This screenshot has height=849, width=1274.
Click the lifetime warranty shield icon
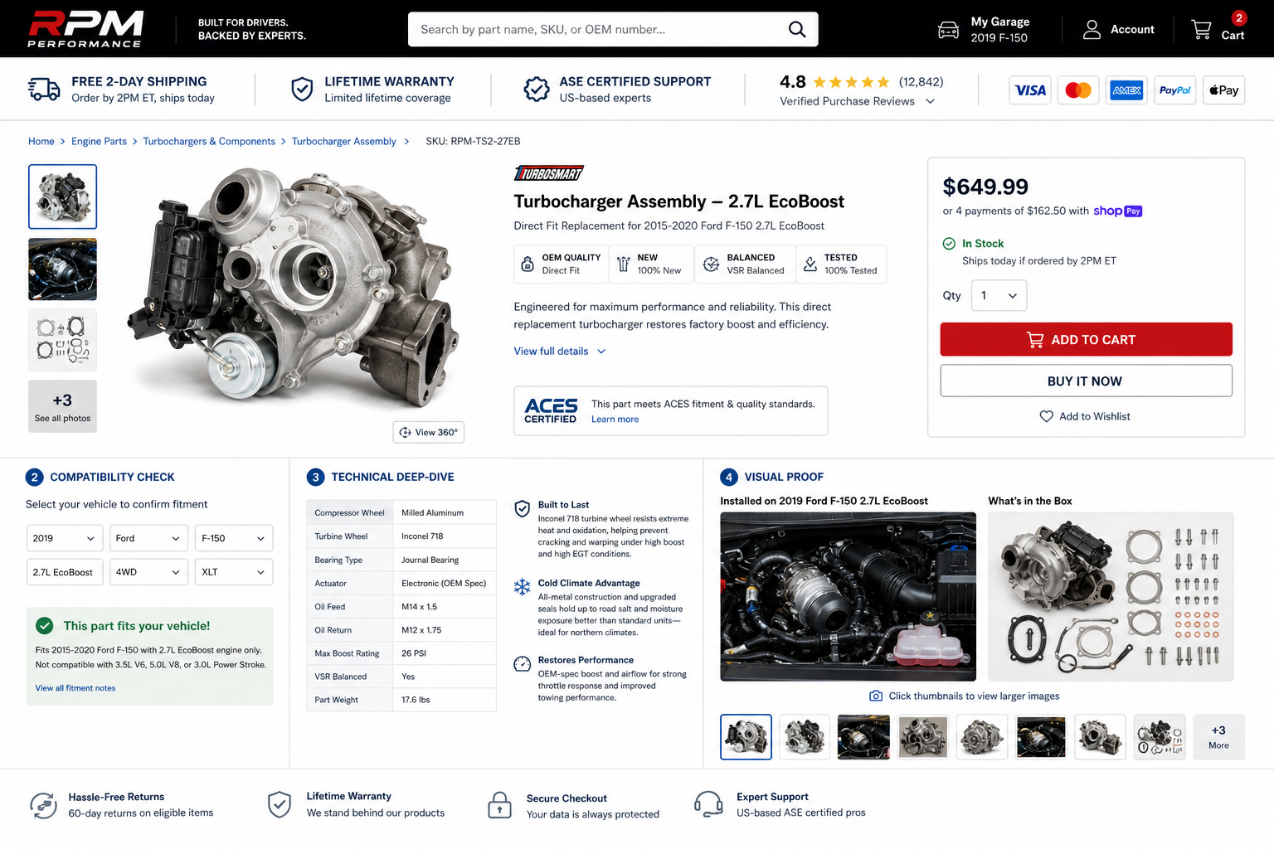pyautogui.click(x=302, y=89)
